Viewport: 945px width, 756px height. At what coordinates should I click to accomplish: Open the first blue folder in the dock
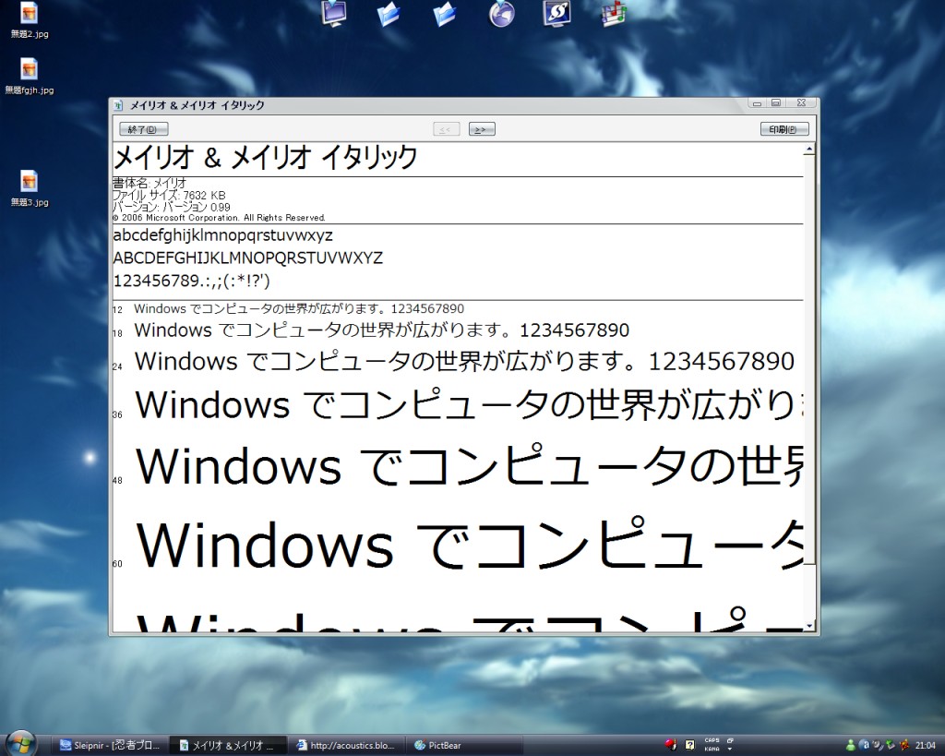389,14
